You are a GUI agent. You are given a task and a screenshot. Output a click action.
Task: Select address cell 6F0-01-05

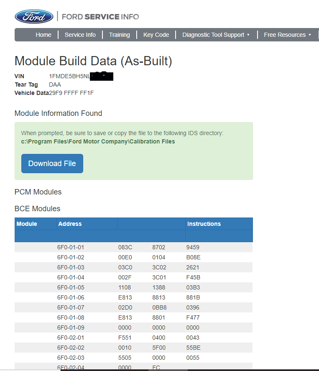point(71,287)
